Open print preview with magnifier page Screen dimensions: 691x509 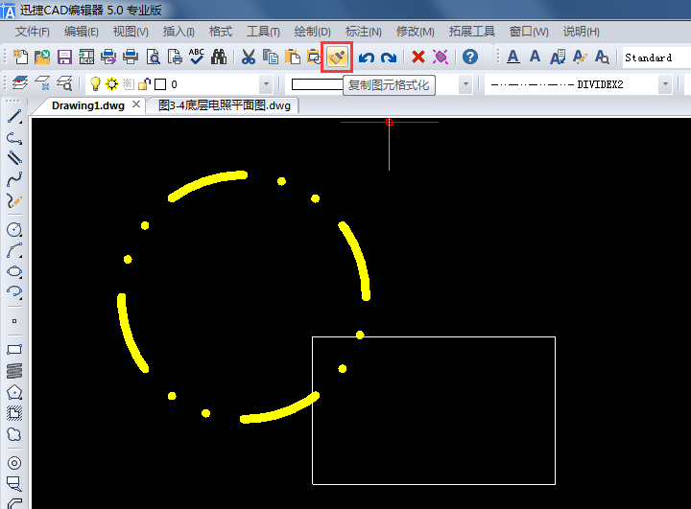point(153,57)
